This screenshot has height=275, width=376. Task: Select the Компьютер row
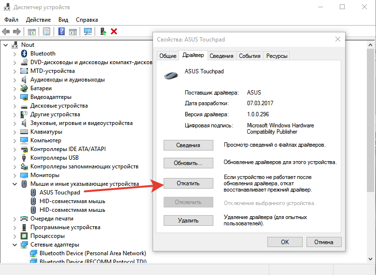pyautogui.click(x=45, y=140)
